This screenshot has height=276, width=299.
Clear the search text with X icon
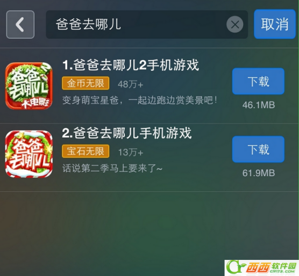pos(235,24)
